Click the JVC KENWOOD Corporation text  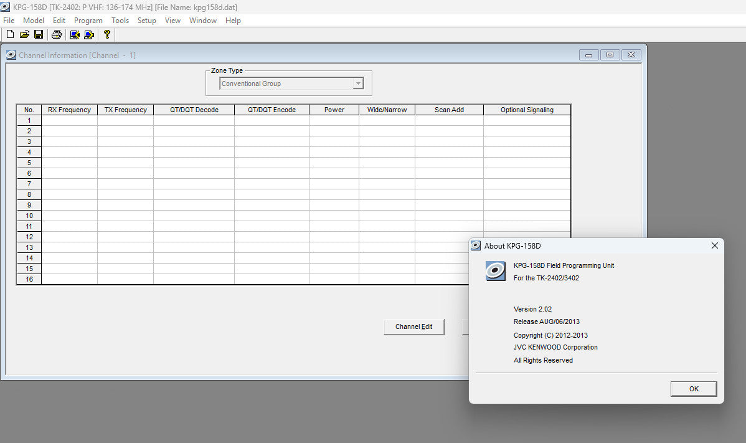click(555, 347)
